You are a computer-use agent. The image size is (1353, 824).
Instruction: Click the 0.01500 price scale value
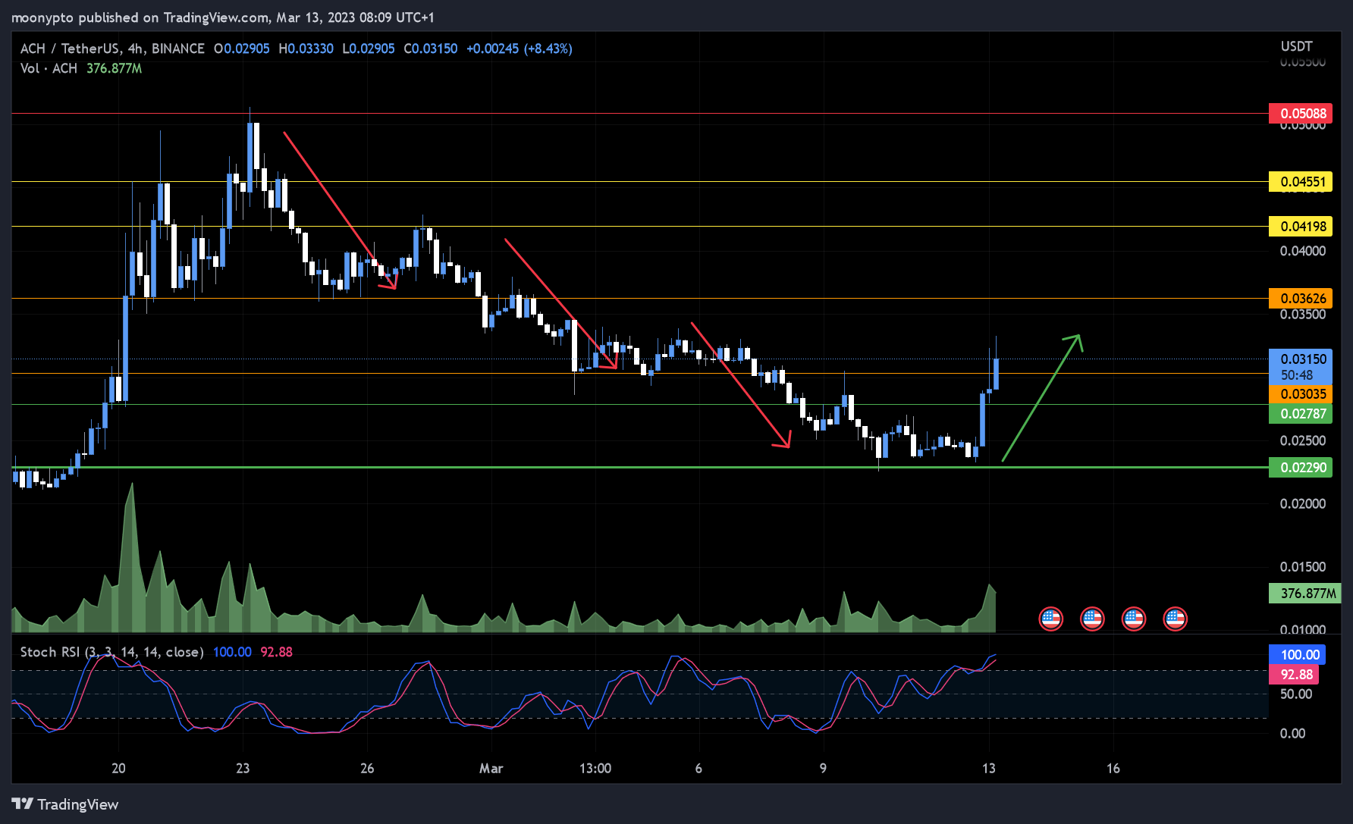click(x=1303, y=567)
